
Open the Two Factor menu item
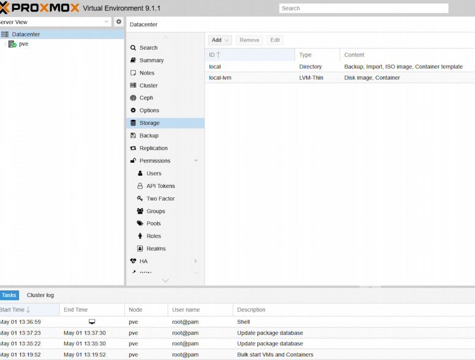[x=165, y=198]
